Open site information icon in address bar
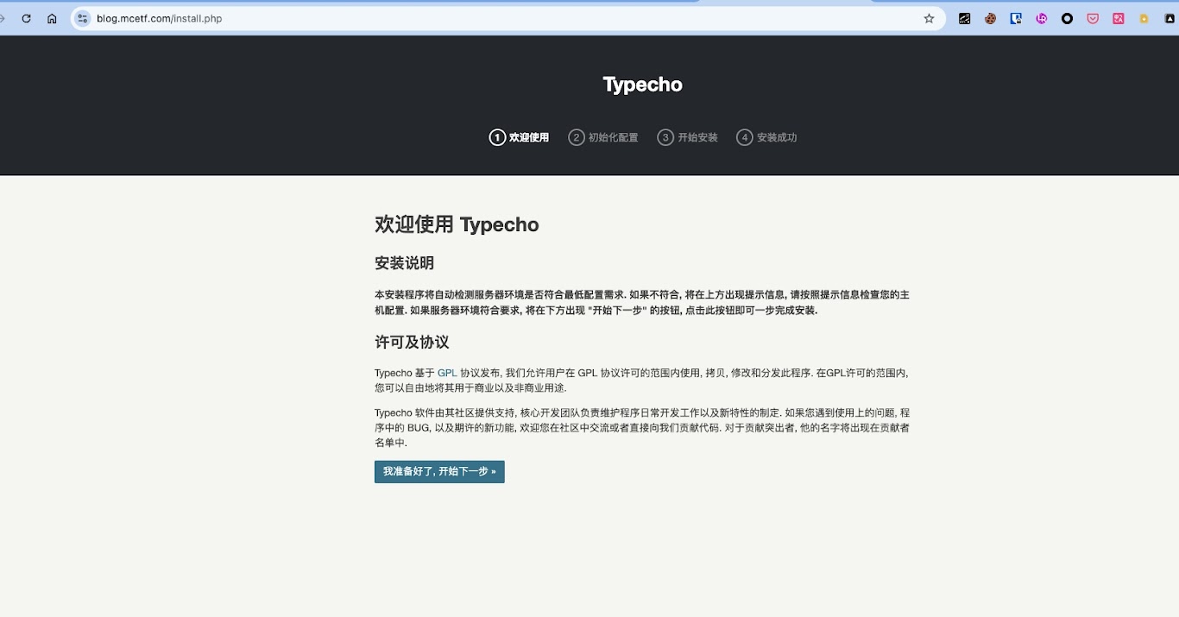Screen dimensions: 1179x617 pos(83,18)
